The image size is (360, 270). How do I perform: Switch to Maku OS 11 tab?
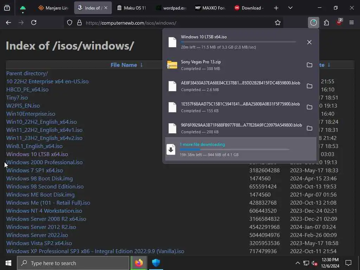click(x=131, y=8)
